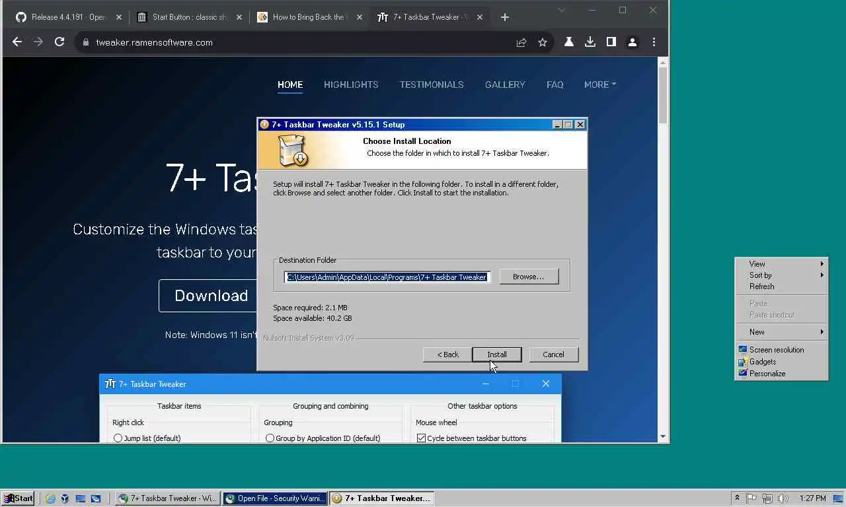Open GALLERY in site navigation
The image size is (846, 507).
click(x=505, y=84)
